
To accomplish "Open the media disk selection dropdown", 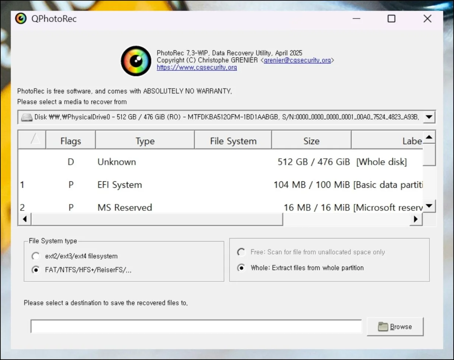I will pos(428,117).
